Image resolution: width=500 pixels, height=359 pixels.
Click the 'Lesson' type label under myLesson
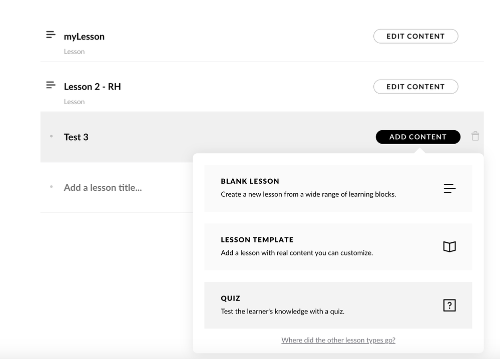pyautogui.click(x=74, y=52)
